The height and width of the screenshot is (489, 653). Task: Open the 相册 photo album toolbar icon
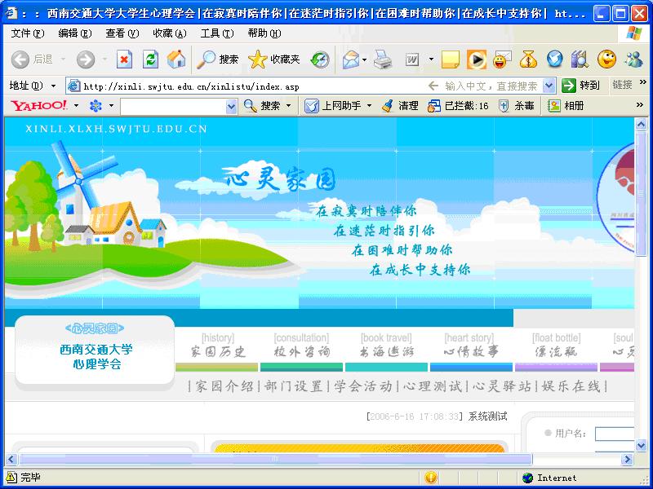[x=566, y=106]
